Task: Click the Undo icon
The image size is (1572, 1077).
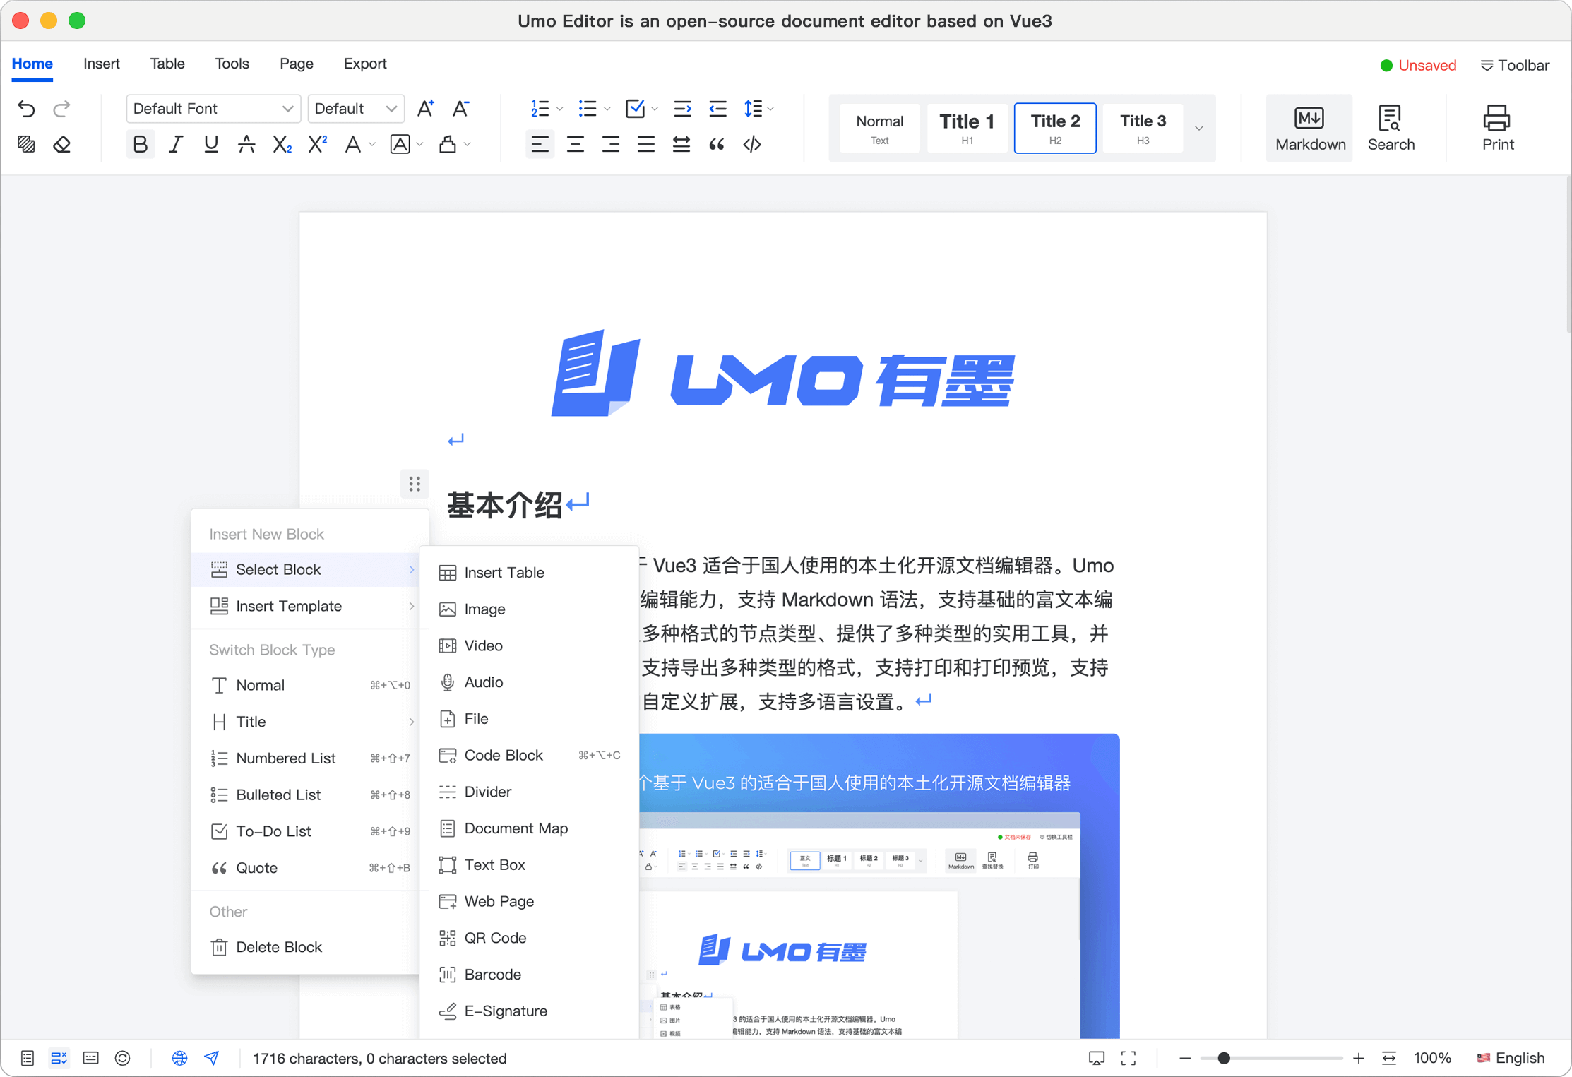Action: point(26,109)
